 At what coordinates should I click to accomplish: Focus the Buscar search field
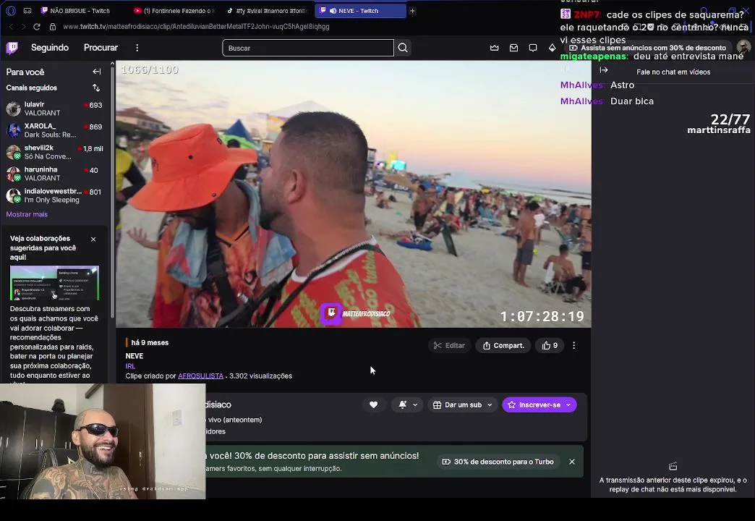tap(307, 48)
